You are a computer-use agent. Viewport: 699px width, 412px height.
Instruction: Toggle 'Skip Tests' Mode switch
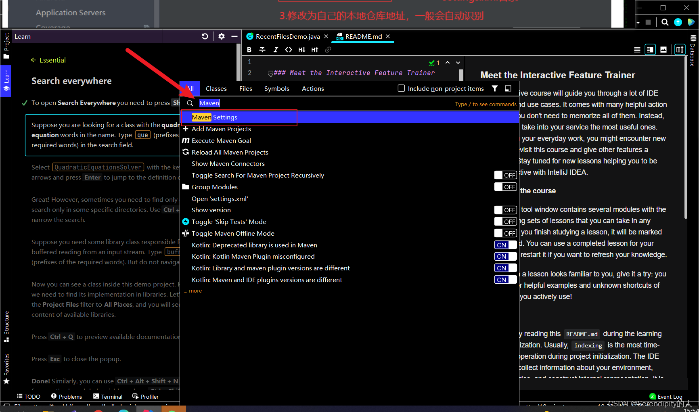[505, 222]
